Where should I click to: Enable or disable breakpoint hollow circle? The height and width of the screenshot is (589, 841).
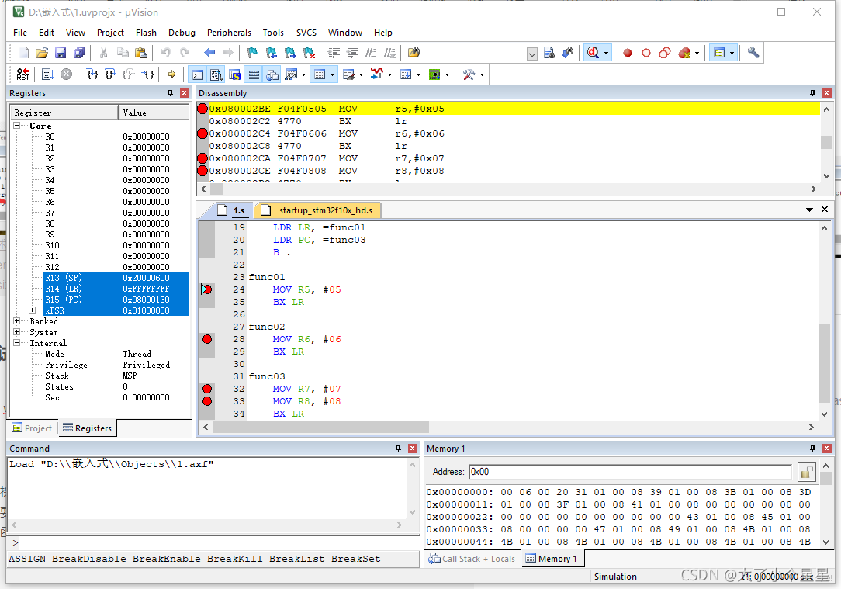pyautogui.click(x=646, y=53)
